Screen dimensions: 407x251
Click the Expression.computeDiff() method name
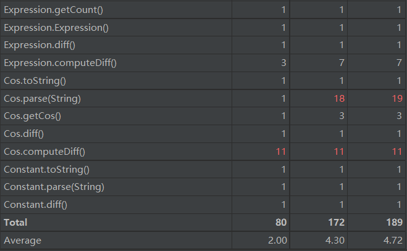coord(60,63)
